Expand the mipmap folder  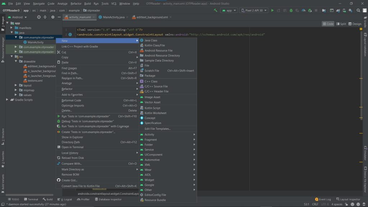(x=16, y=90)
